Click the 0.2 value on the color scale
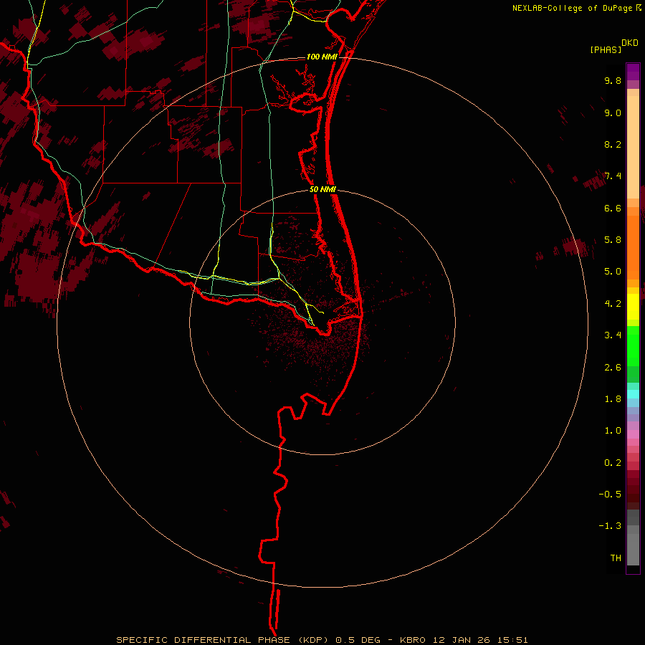 click(x=613, y=462)
